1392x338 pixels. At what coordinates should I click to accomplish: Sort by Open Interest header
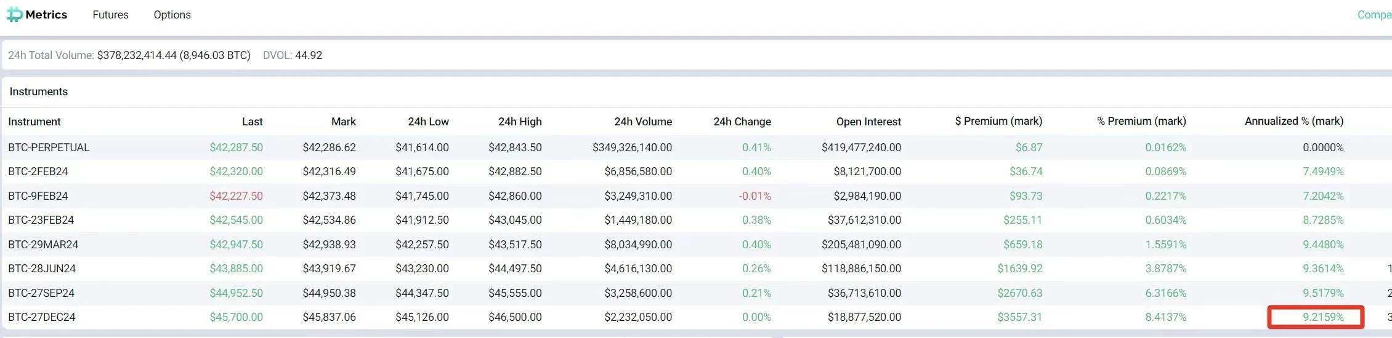[x=868, y=122]
